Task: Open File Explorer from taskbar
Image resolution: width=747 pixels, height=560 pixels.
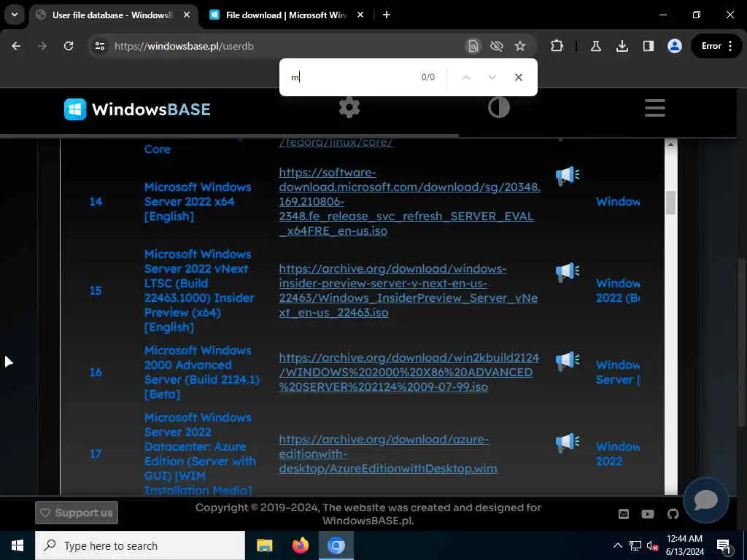Action: pos(264,545)
